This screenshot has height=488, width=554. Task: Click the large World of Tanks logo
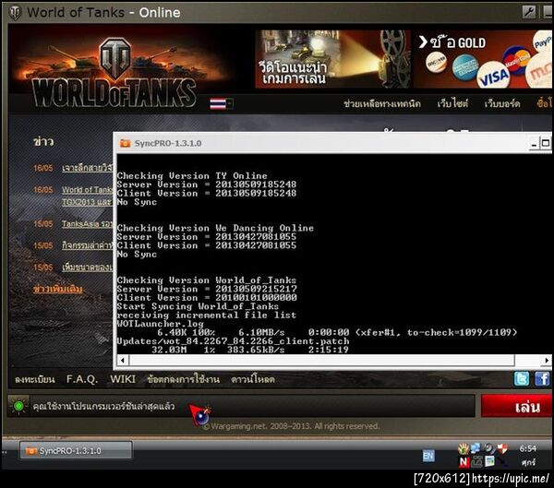click(x=114, y=74)
